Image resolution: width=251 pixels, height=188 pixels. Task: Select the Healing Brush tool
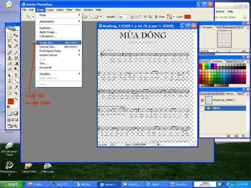[x=10, y=53]
